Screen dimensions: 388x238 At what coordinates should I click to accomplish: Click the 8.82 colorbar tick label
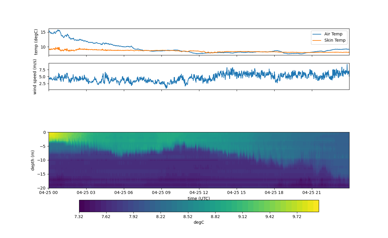click(215, 217)
